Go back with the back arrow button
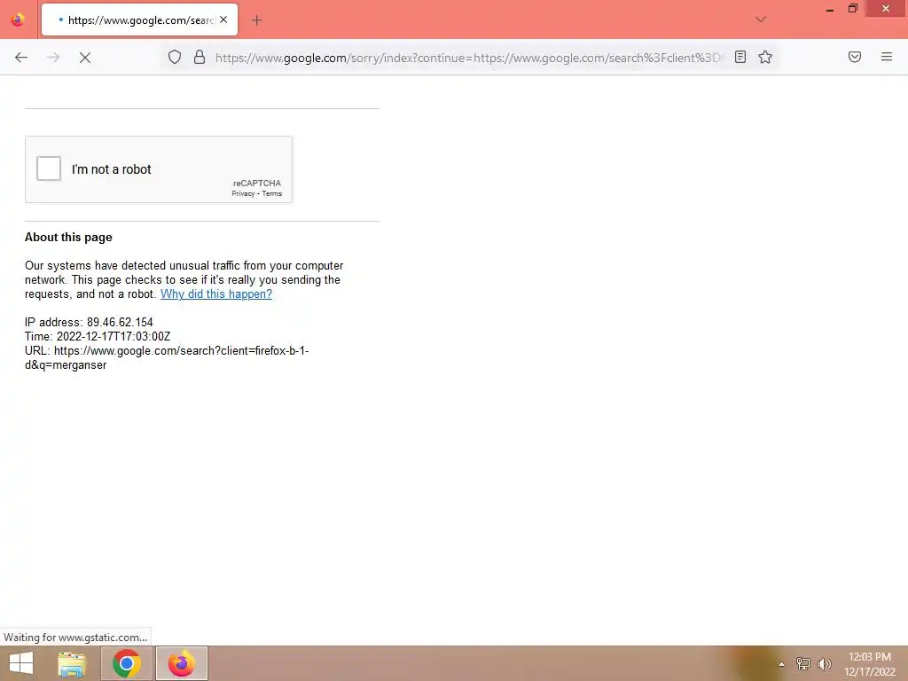This screenshot has width=908, height=681. tap(21, 58)
